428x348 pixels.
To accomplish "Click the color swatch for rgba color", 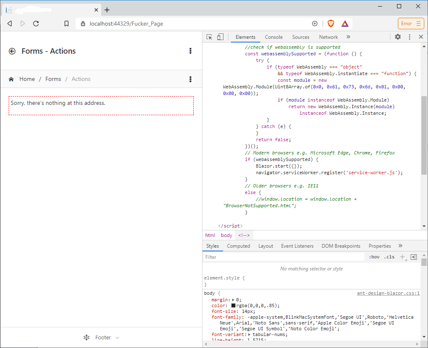I will coord(233,306).
